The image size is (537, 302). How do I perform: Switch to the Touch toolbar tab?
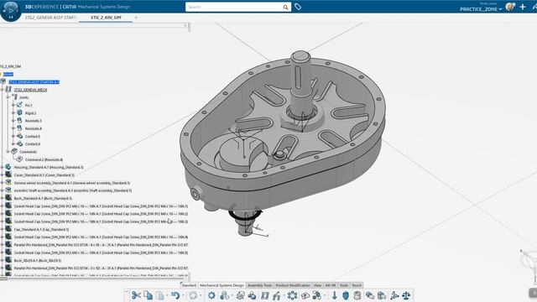tap(357, 285)
